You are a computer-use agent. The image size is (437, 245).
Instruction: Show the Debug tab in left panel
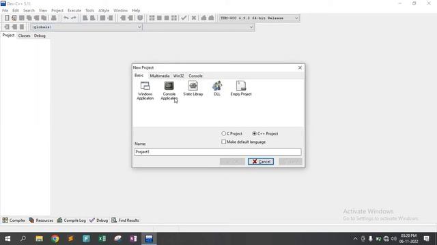click(x=40, y=36)
